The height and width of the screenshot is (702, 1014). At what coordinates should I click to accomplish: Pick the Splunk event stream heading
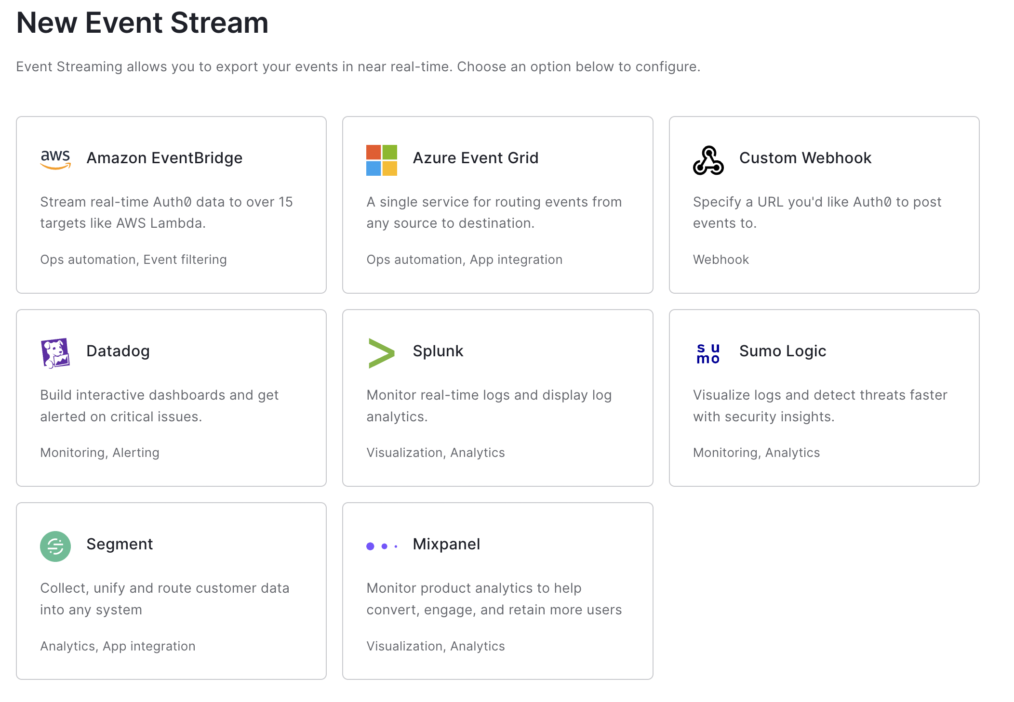pos(438,351)
